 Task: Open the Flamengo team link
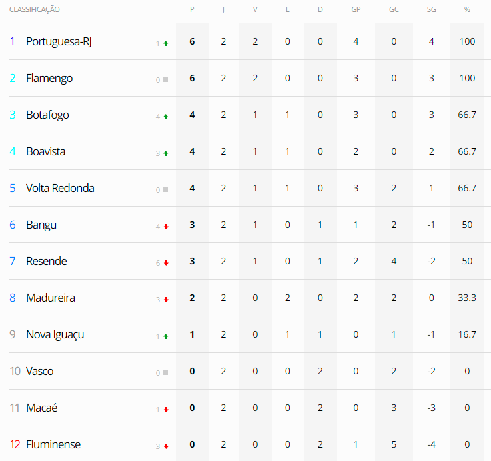click(49, 78)
